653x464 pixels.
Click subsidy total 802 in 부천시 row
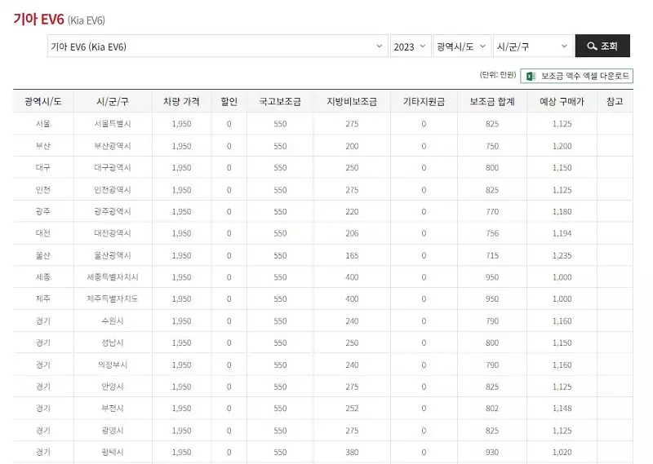pos(492,409)
